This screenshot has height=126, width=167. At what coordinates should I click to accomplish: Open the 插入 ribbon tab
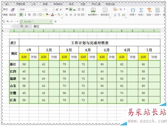click(7, 4)
